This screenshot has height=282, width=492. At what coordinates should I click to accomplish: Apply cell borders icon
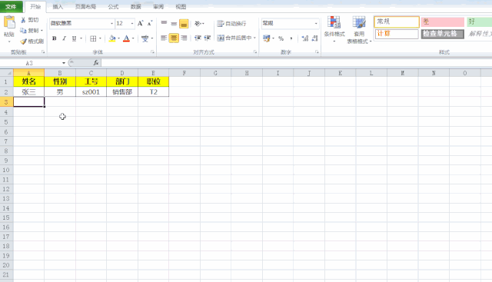(93, 38)
